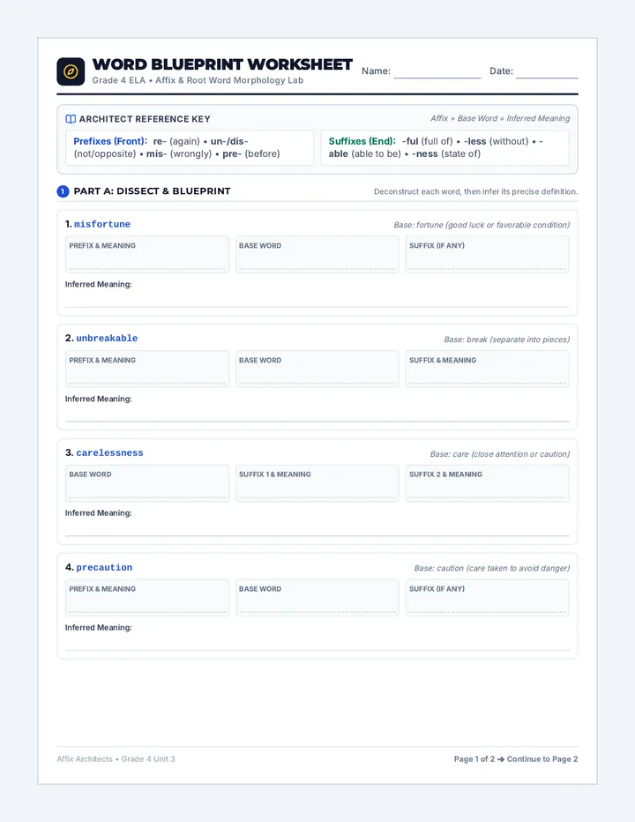Click 'Base: break' hint text
The width and height of the screenshot is (635, 822).
pyautogui.click(x=507, y=340)
